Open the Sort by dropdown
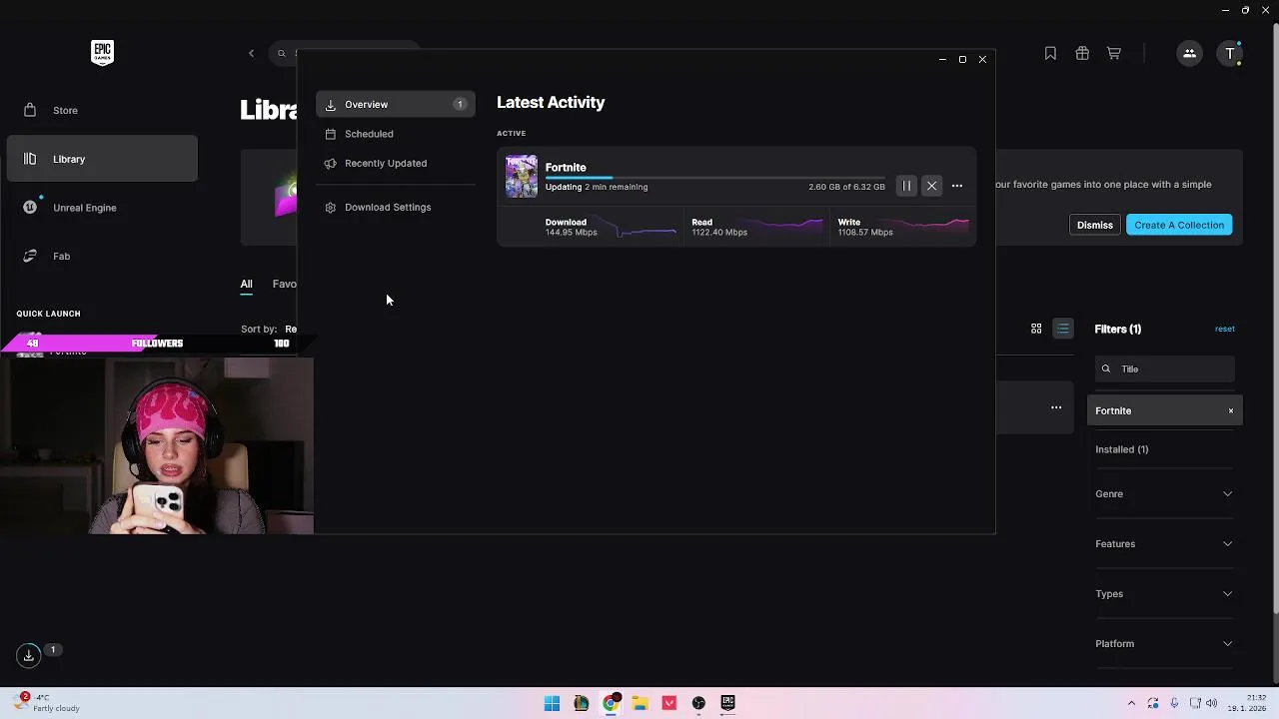Viewport: 1279px width, 719px height. [269, 329]
